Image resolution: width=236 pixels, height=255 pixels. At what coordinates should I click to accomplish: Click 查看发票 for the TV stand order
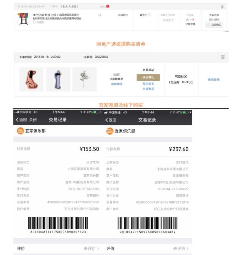coord(214,15)
